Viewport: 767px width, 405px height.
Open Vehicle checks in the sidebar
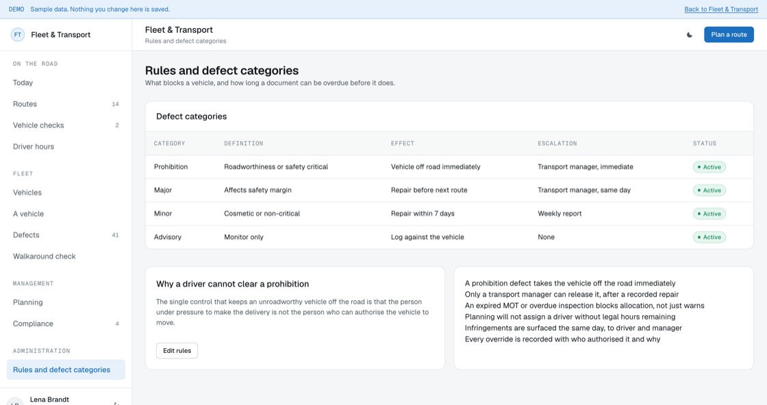pyautogui.click(x=66, y=125)
